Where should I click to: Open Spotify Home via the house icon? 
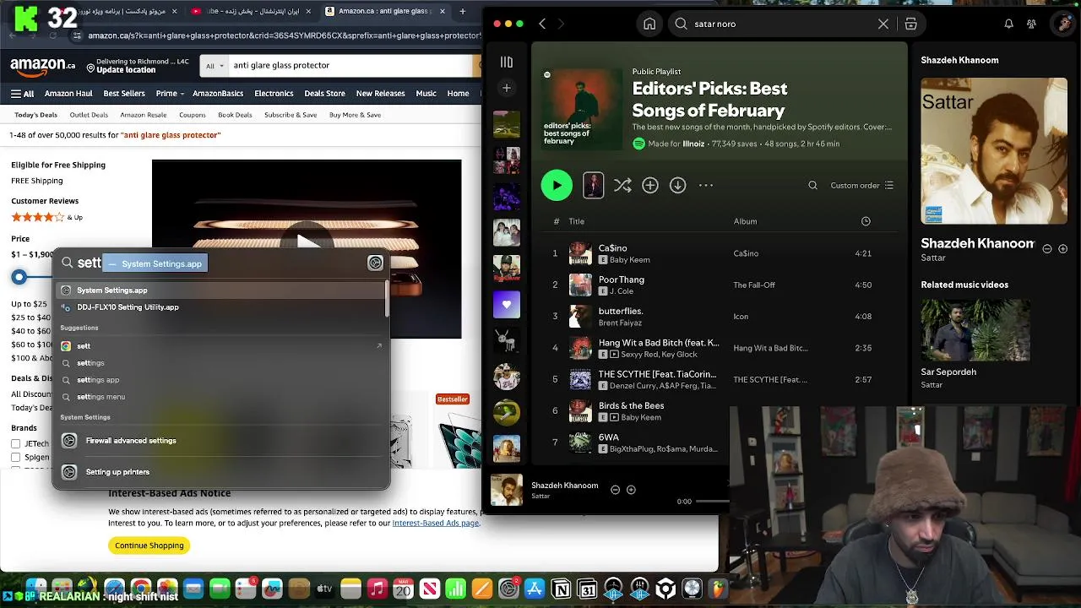coord(649,24)
